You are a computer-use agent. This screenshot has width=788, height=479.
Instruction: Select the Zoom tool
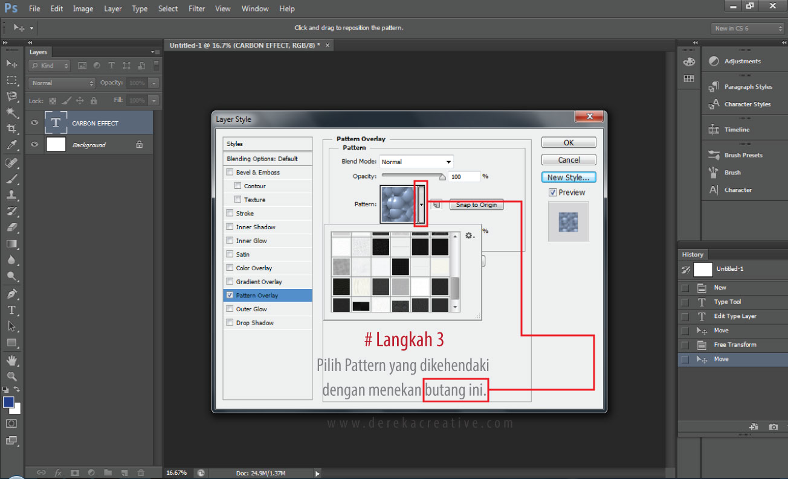click(11, 376)
